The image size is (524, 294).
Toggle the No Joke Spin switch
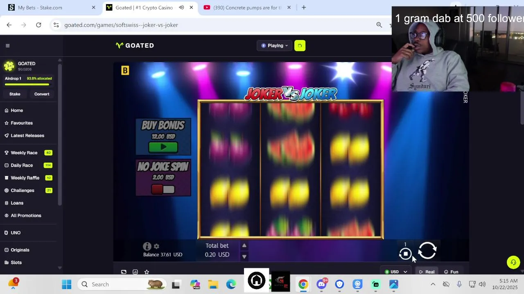click(x=163, y=189)
